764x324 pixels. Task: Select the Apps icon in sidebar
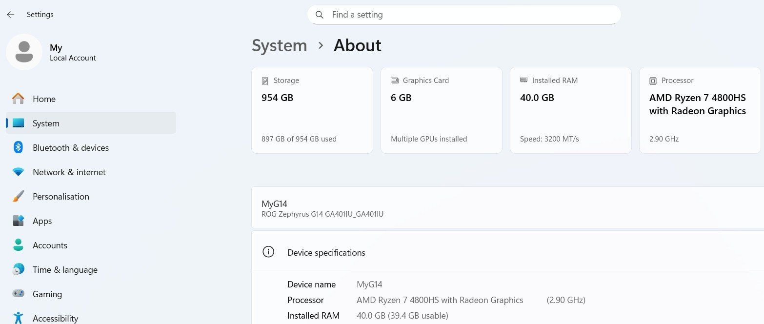[18, 221]
